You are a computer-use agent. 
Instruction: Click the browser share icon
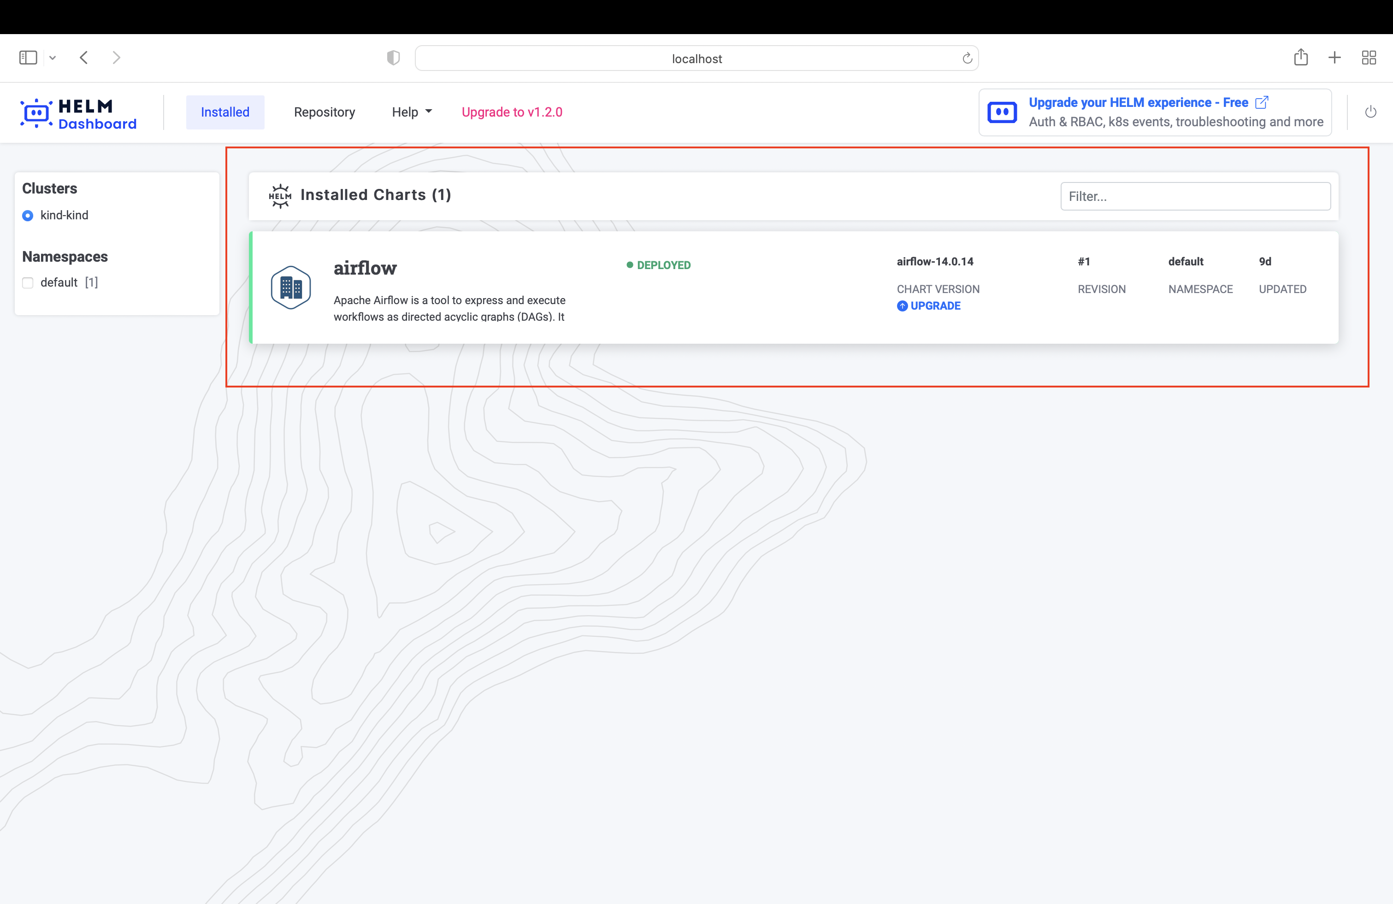pos(1300,57)
